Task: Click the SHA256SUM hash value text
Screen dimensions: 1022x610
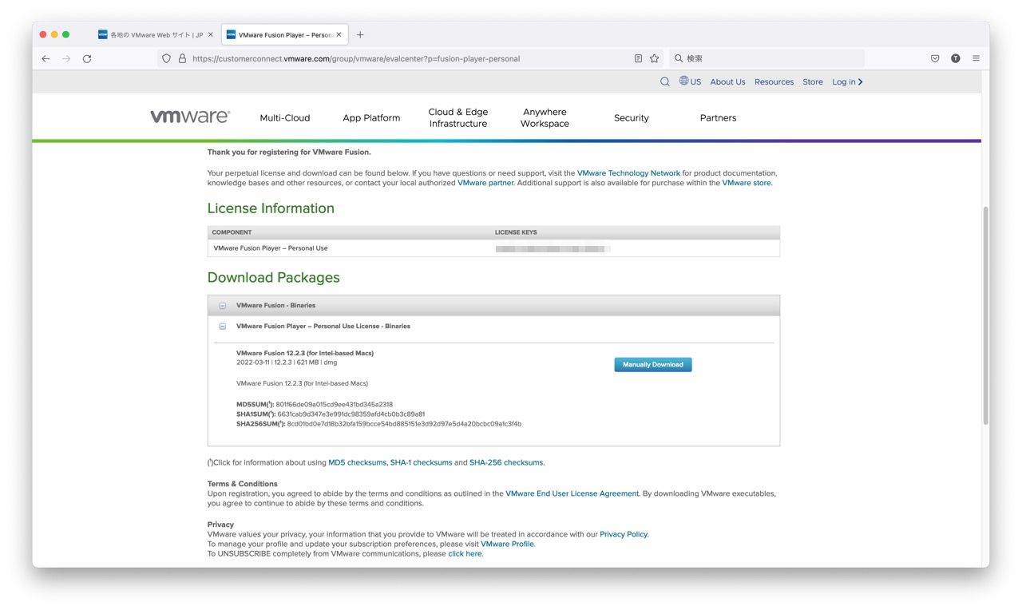Action: [x=404, y=424]
